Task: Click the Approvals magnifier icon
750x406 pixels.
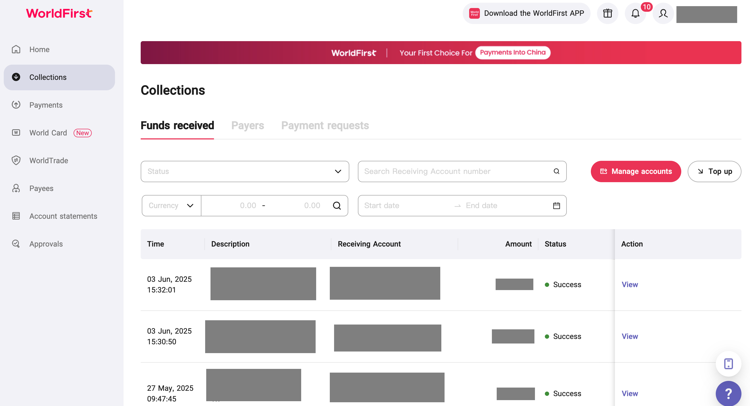Action: coord(16,244)
